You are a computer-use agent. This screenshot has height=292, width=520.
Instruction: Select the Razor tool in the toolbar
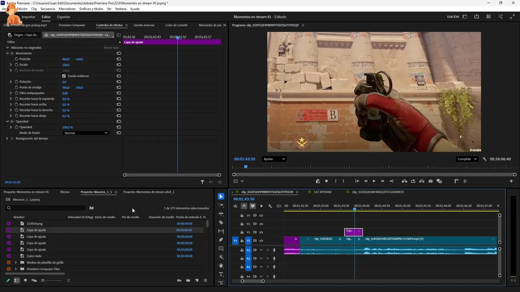(221, 222)
